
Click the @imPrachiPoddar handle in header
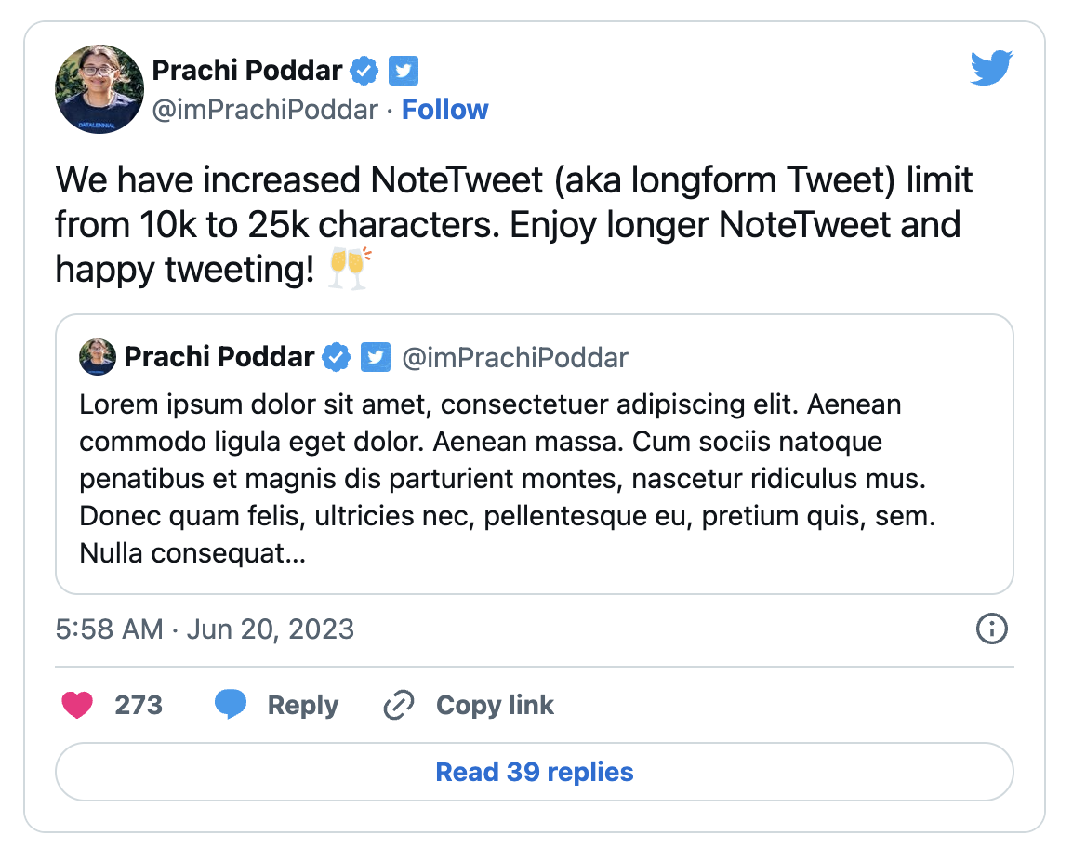point(265,110)
